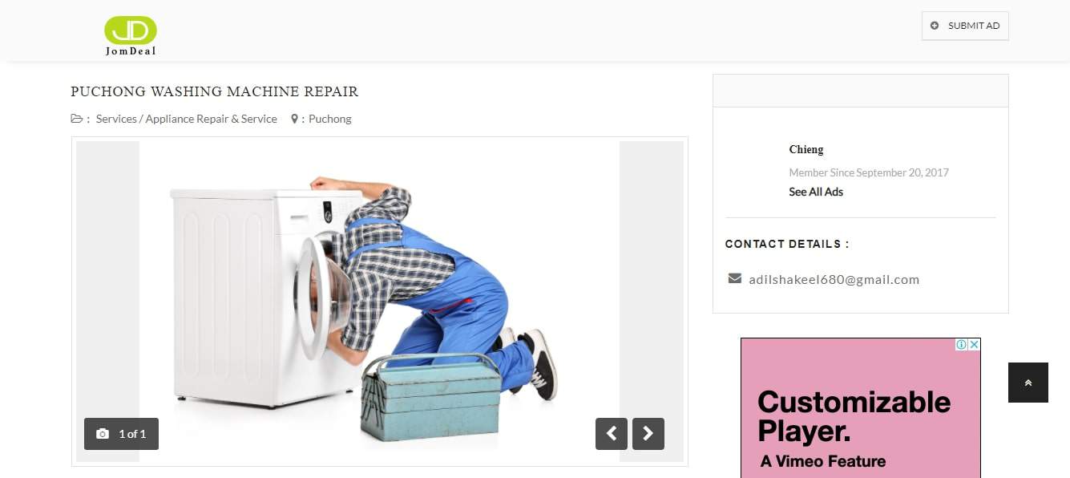The width and height of the screenshot is (1070, 478).
Task: Open Services / Appliance Repair & Service category
Action: coord(187,119)
